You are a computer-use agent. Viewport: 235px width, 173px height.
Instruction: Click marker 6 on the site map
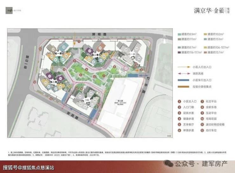94,77
